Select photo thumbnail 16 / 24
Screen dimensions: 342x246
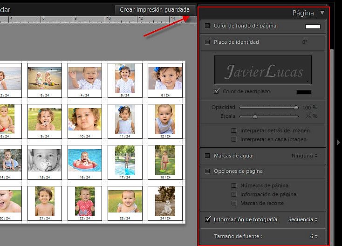85,162
